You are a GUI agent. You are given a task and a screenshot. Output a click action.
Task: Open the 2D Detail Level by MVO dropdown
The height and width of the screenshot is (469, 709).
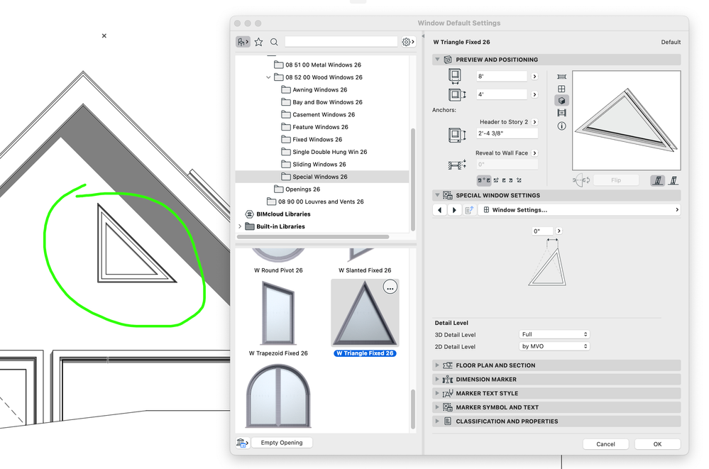(554, 346)
